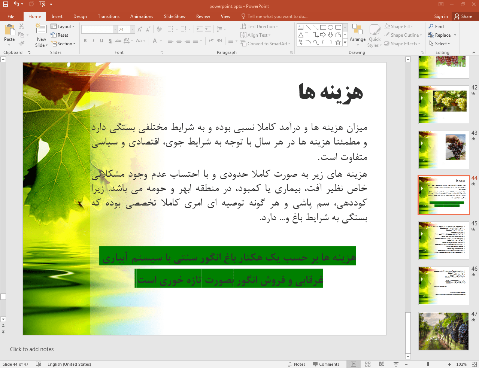Zoom in with the plus button

449,364
